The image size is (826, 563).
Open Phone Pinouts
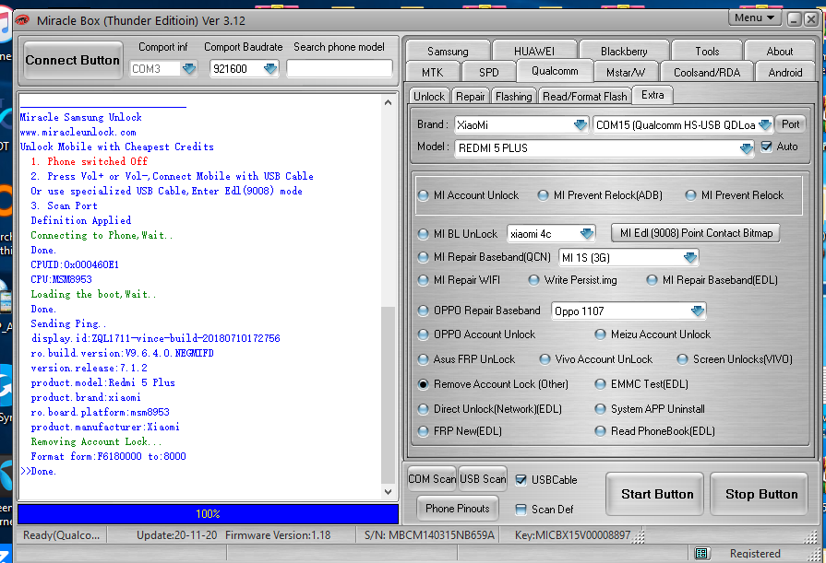pos(457,509)
